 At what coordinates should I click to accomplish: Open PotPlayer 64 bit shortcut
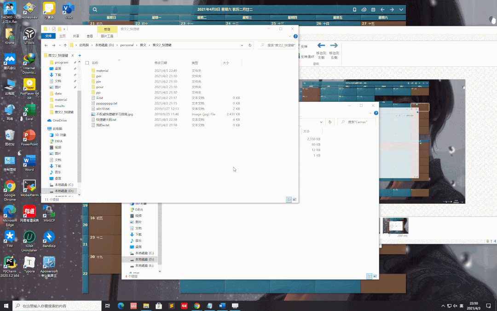(x=29, y=89)
